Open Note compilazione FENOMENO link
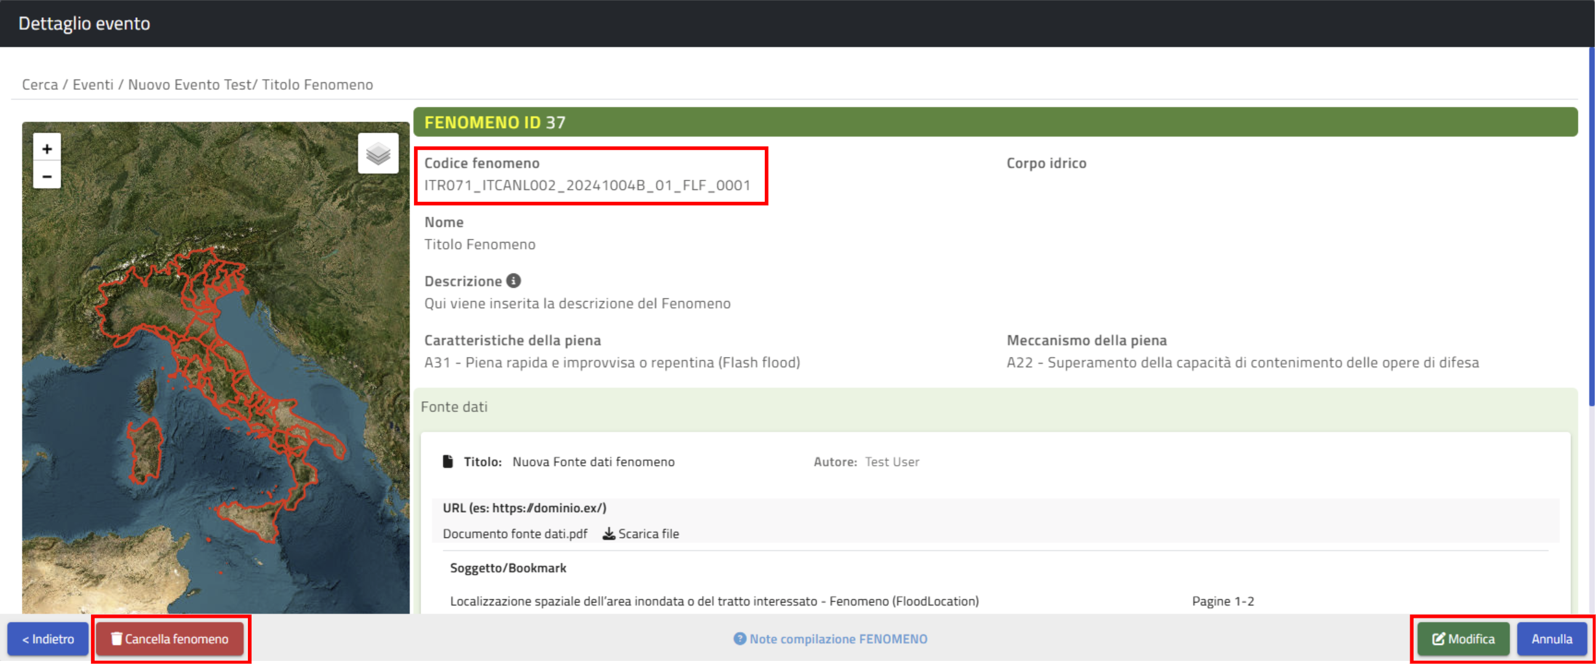1596x664 pixels. point(837,639)
